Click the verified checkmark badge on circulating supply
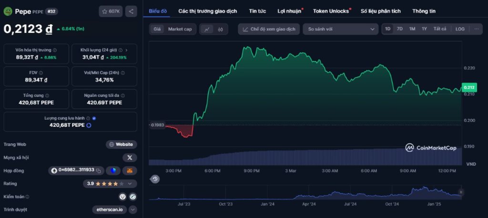This screenshot has height=218, width=488. pyautogui.click(x=94, y=118)
